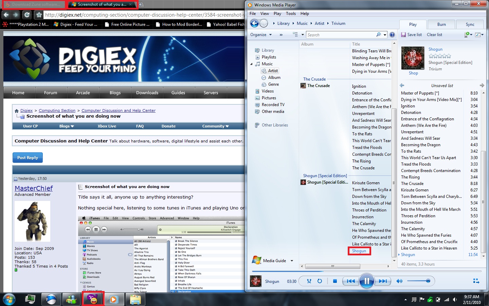Pause iTunes in the embedded screenshot

coord(96,230)
